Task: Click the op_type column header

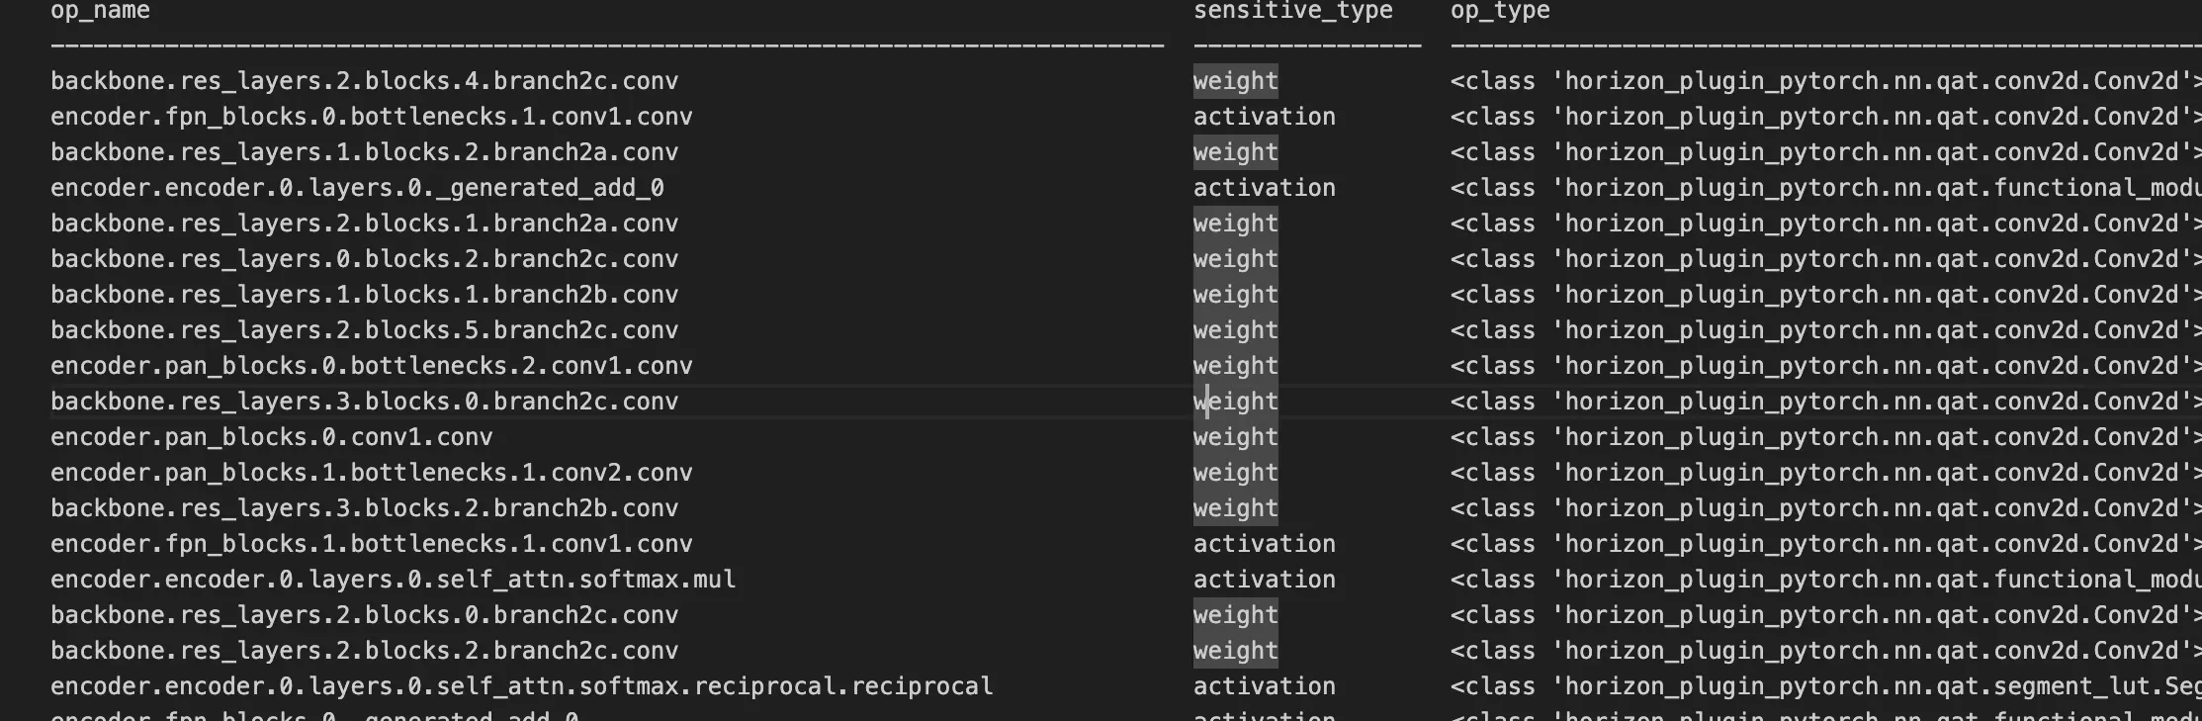Action: pyautogui.click(x=1500, y=11)
